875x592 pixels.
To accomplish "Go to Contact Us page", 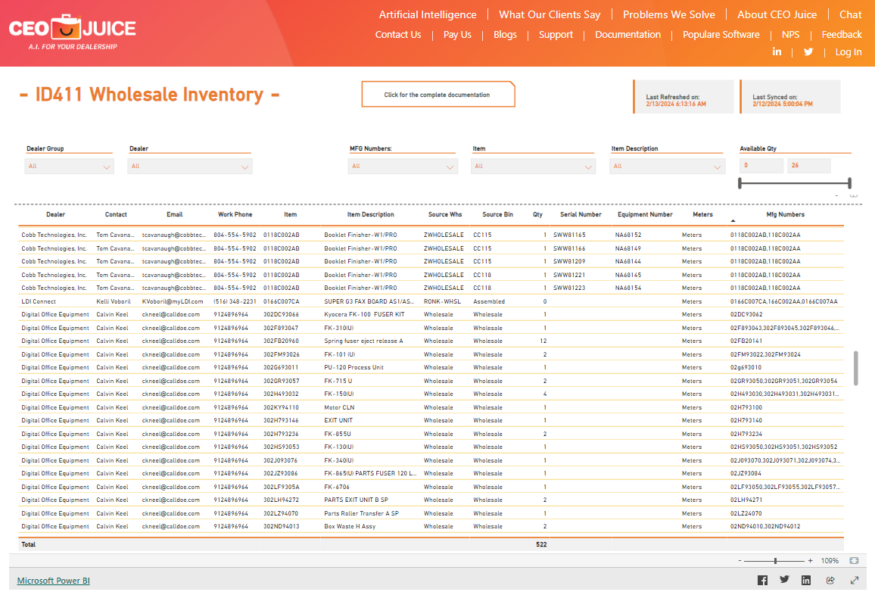I will (398, 35).
